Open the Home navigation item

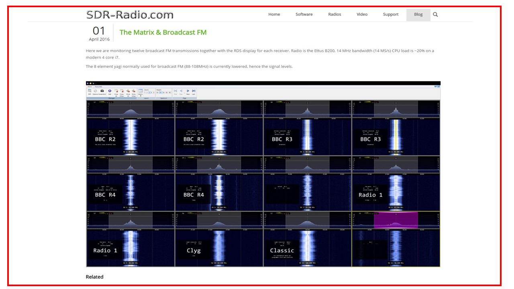274,14
